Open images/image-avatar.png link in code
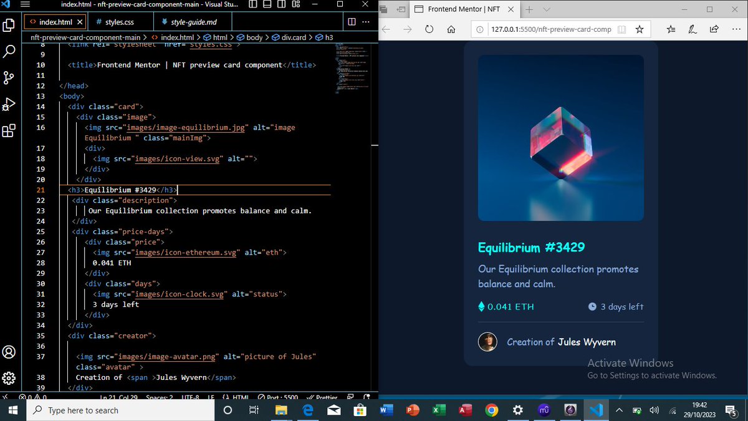Screen dimensions: 748x421 coord(166,356)
